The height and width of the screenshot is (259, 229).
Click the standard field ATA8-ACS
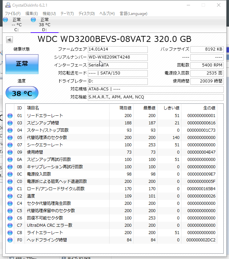tap(155, 89)
